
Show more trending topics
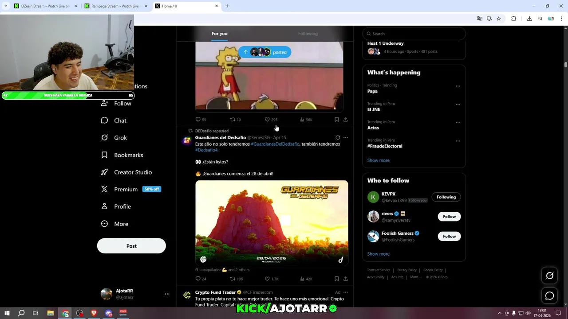click(x=378, y=160)
